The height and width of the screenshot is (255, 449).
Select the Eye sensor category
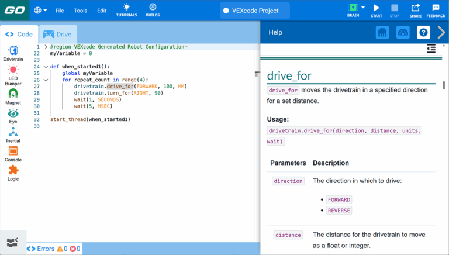point(13,116)
